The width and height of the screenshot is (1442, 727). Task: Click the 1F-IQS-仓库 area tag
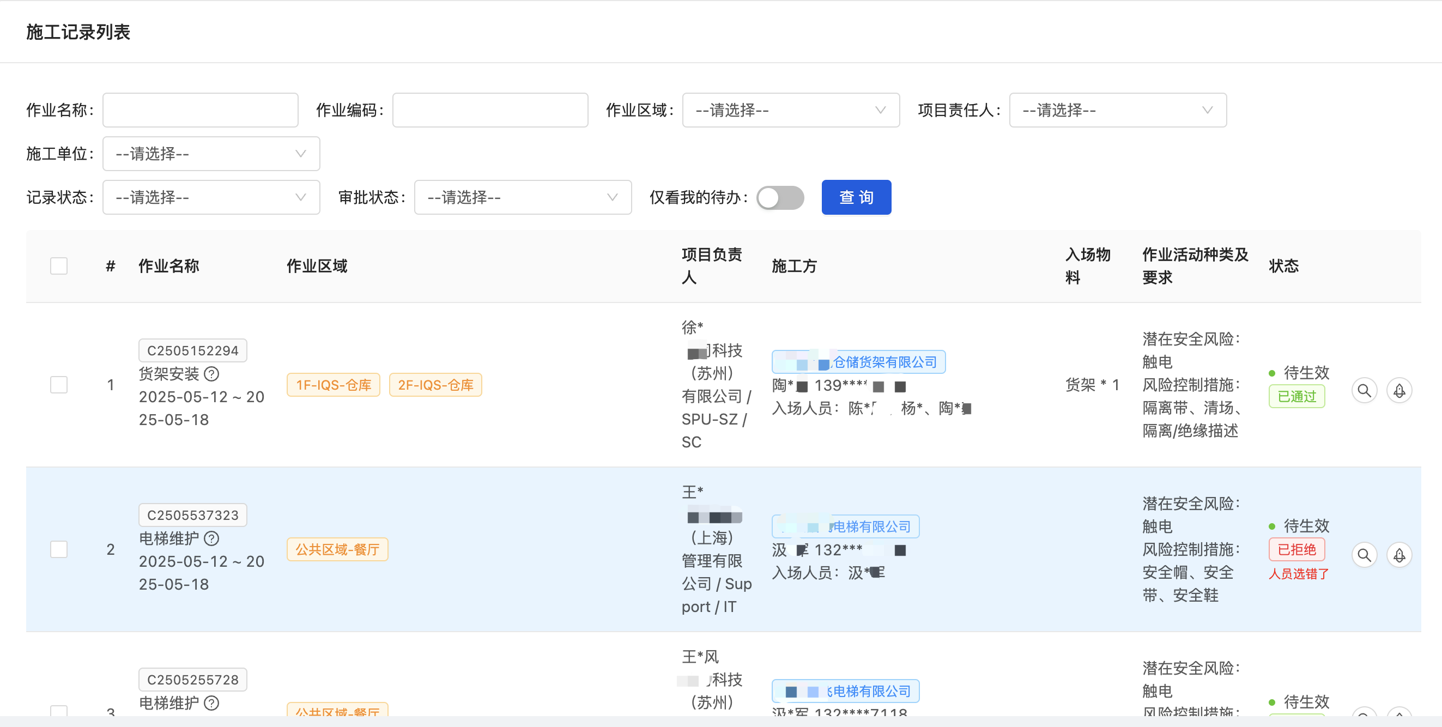point(334,385)
